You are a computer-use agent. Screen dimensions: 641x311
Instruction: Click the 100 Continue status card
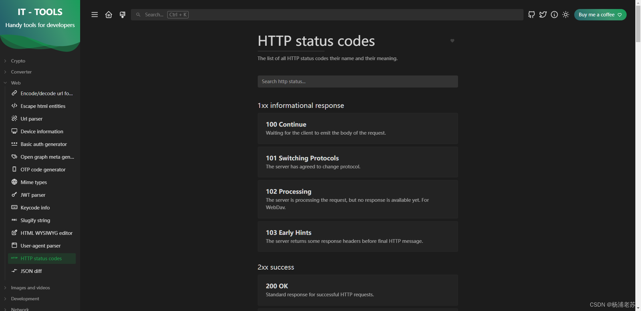click(358, 128)
